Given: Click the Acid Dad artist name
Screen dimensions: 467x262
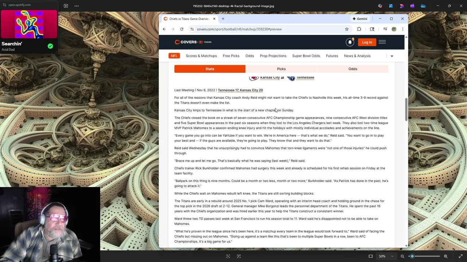Looking at the screenshot, I should [8, 49].
